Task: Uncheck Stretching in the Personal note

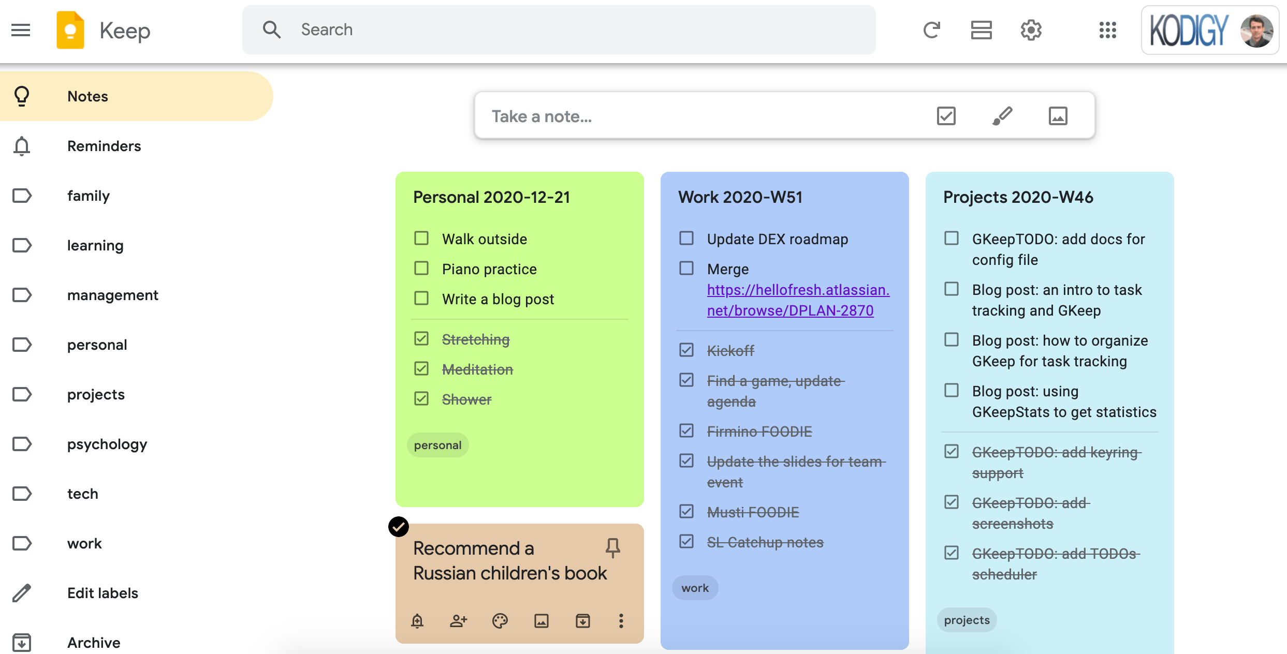Action: 421,338
